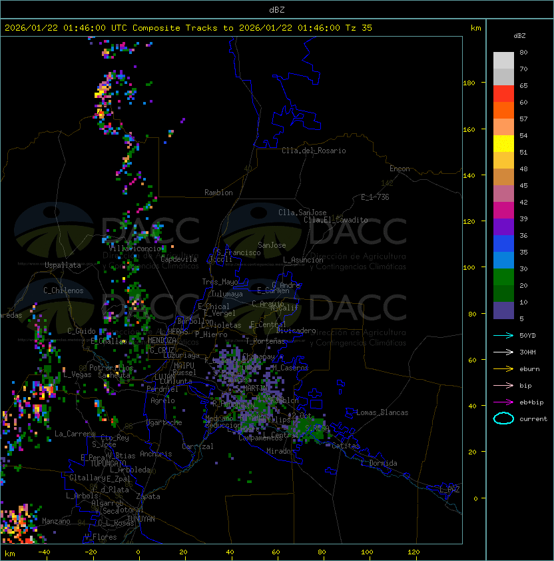
Task: Click the MAIPU map label
Action: pos(184,366)
